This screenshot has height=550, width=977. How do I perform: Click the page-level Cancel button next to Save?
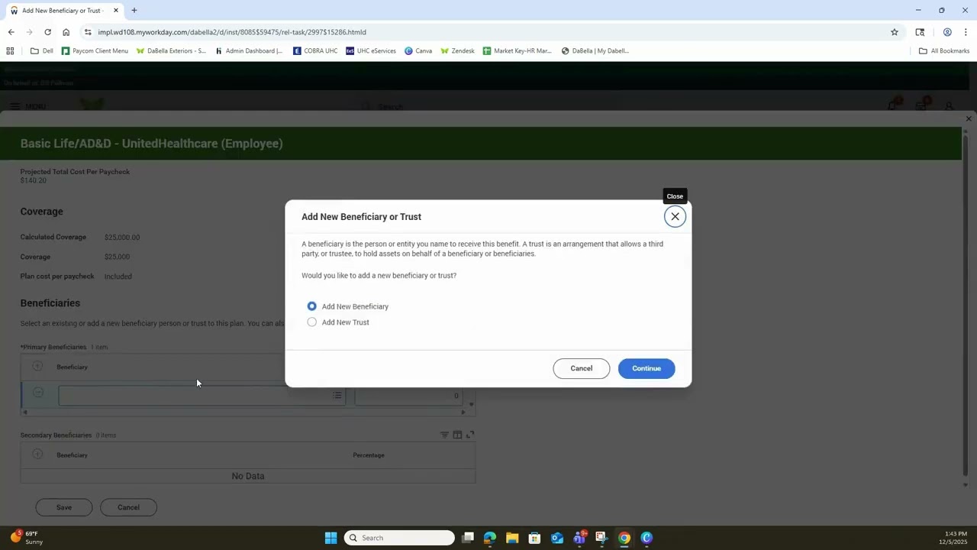point(128,507)
